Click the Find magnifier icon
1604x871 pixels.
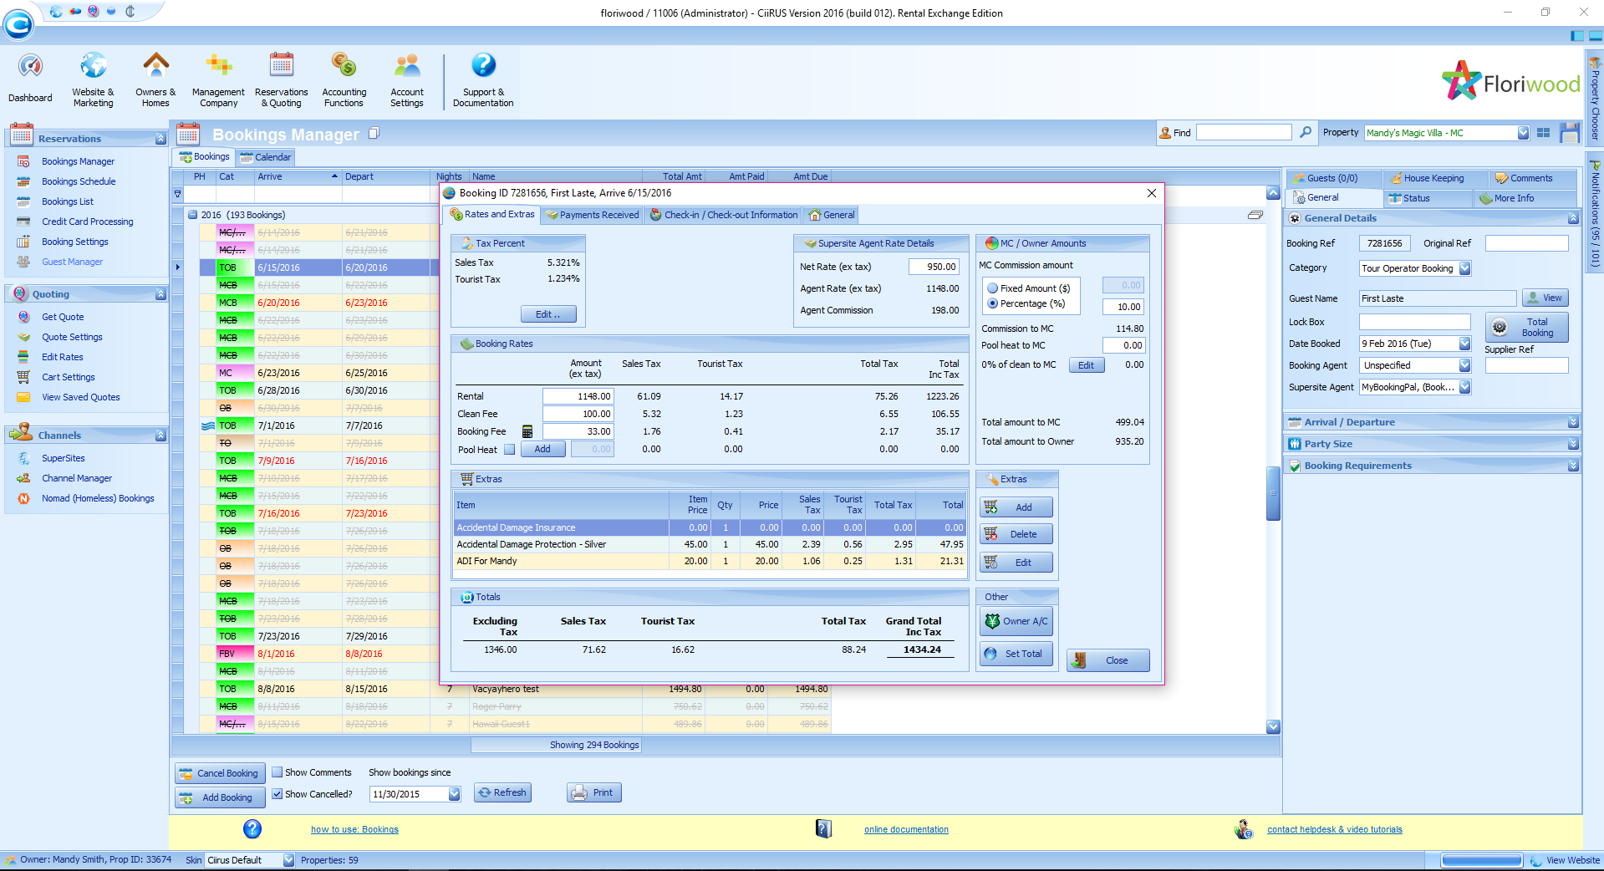click(x=1306, y=132)
